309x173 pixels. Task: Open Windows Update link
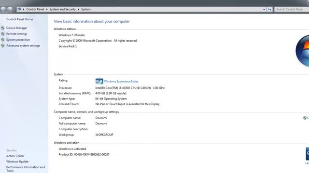click(17, 161)
